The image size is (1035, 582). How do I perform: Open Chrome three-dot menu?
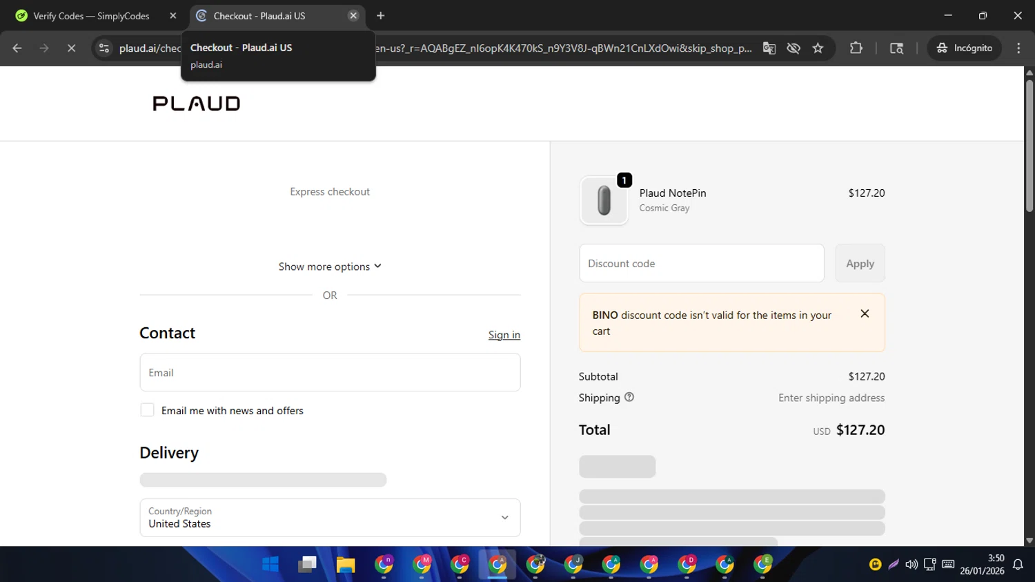[x=1018, y=48]
